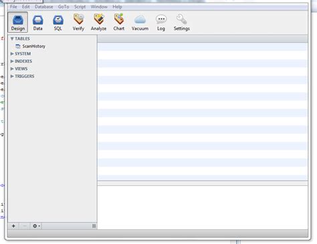Open the Edit menu
This screenshot has width=317, height=244.
[x=26, y=7]
